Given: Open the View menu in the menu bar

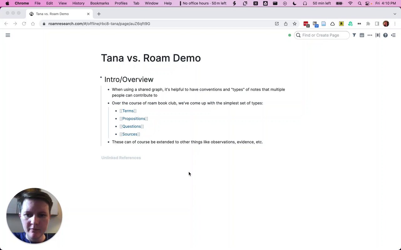Looking at the screenshot, I should tap(63, 3).
